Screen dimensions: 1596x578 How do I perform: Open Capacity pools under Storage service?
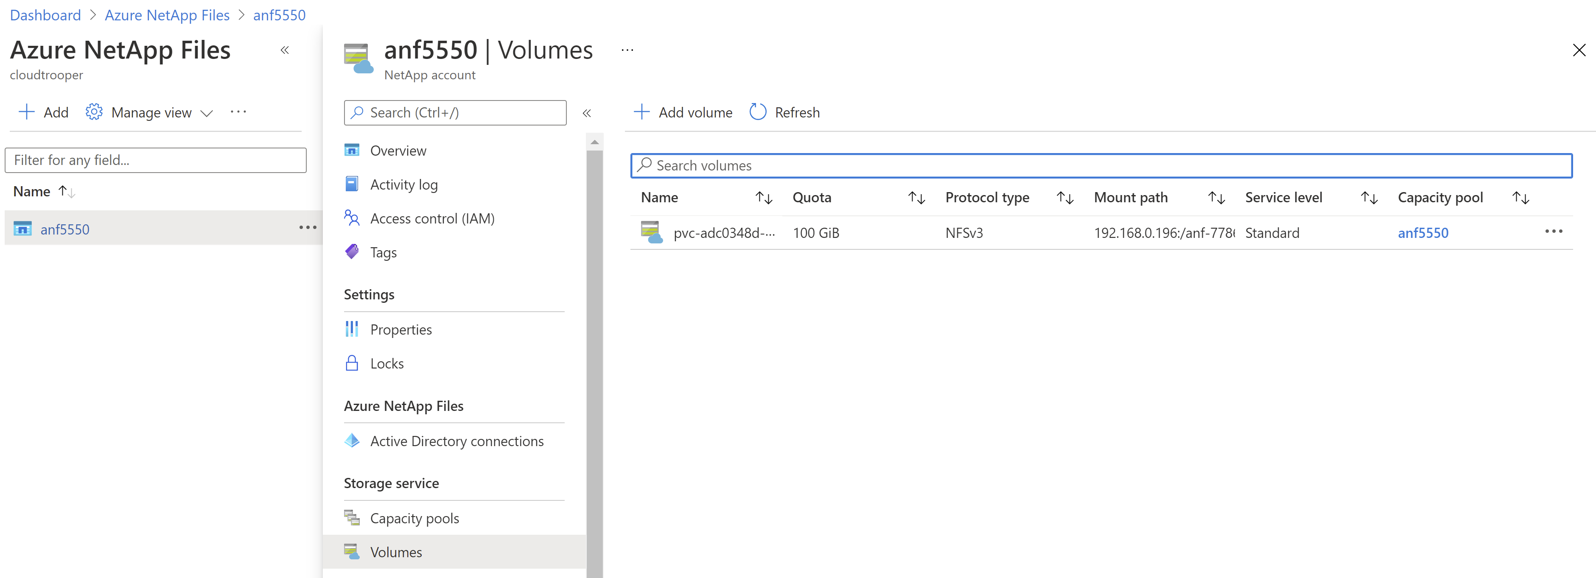tap(414, 517)
